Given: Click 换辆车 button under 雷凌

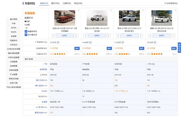Looking at the screenshot, I should point(97,35).
